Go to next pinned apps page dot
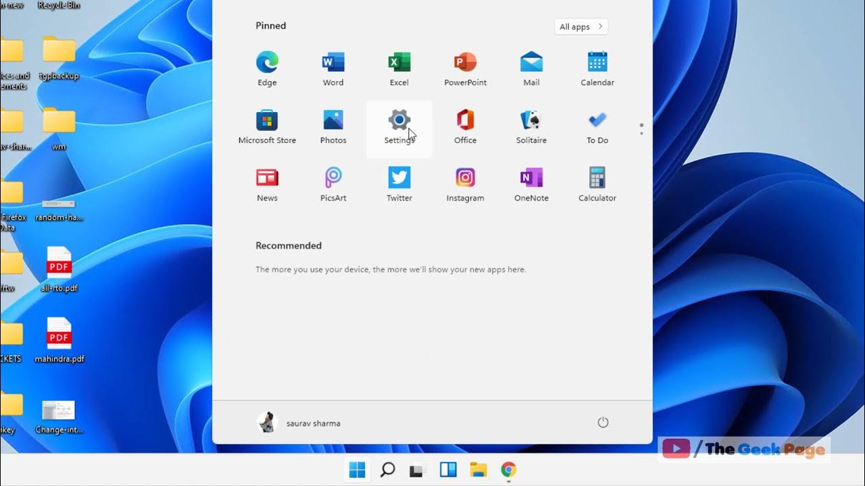This screenshot has height=486, width=865. pyautogui.click(x=641, y=133)
